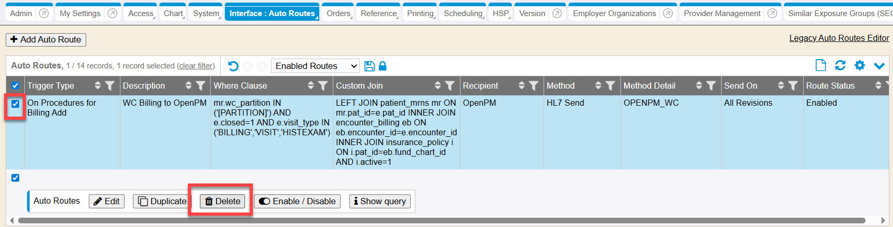Expand the Orders tab menu

tap(339, 13)
